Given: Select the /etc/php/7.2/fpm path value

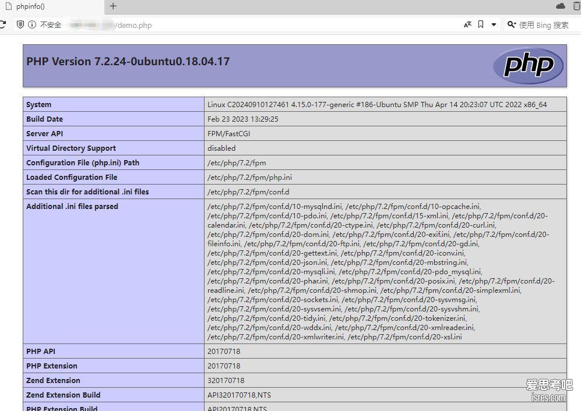Looking at the screenshot, I should (237, 163).
